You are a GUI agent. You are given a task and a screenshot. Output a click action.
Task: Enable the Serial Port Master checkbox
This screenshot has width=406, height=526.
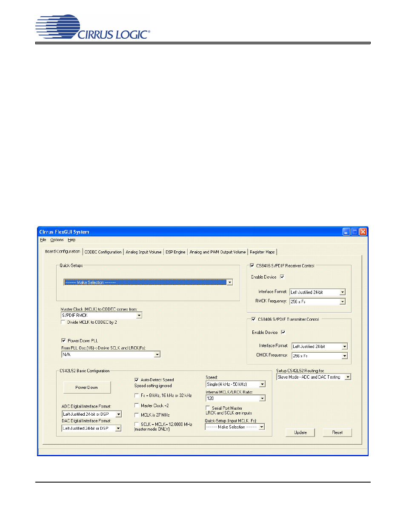(208, 408)
